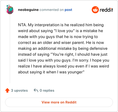Click the "You're right" quoted phrase
Image resolution: width=118 pixels, height=112 pixels.
coord(62,55)
